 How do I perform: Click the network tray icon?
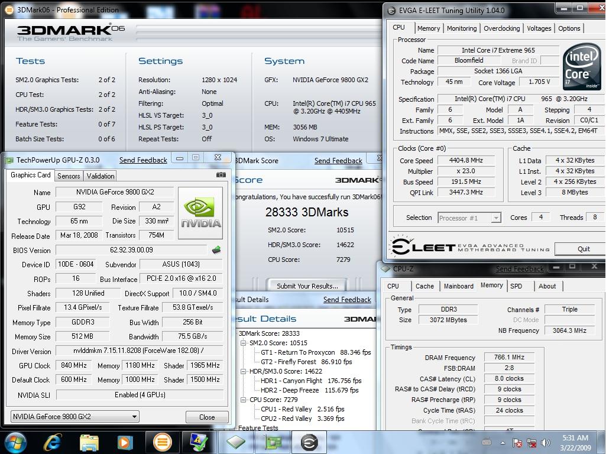[x=532, y=443]
